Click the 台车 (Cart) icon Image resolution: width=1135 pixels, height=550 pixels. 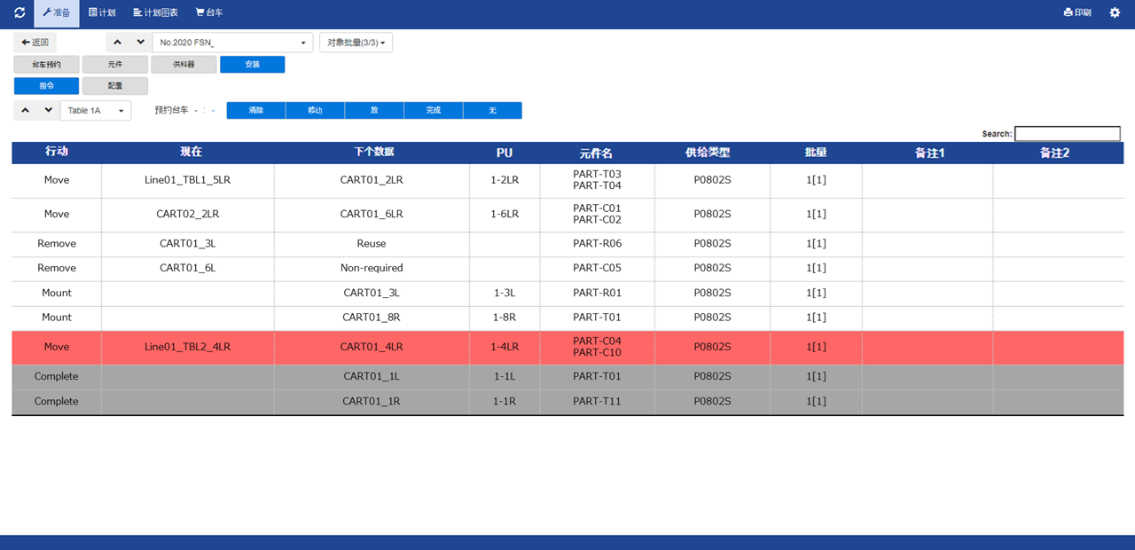click(x=208, y=12)
